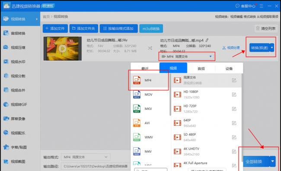Open 视频处理 scissors editing option
The image size is (281, 171).
point(231,48)
